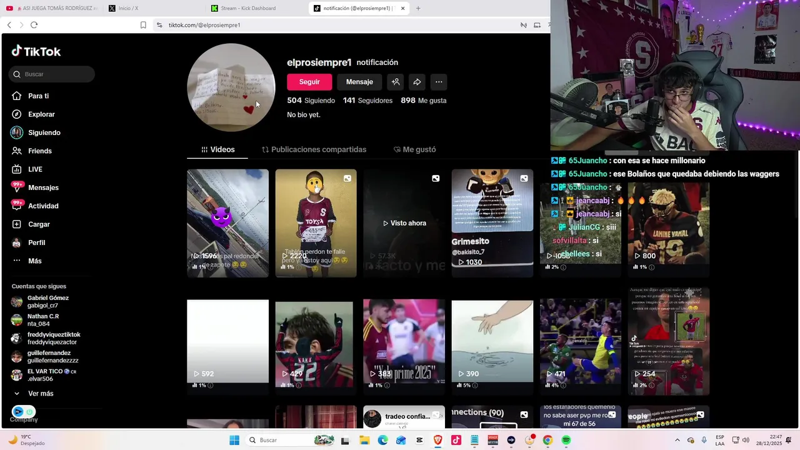Open the Siguiendo feed
Viewport: 800px width, 450px height.
click(44, 132)
